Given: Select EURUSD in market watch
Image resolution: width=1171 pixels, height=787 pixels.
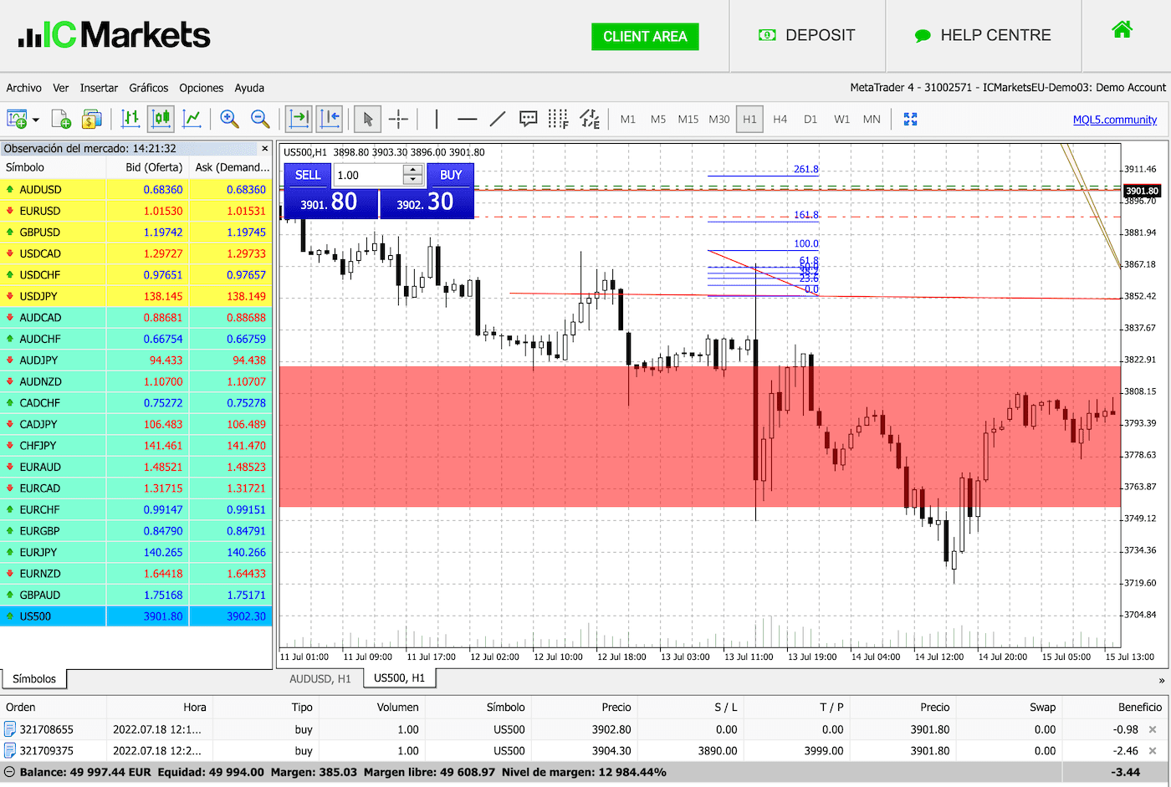Looking at the screenshot, I should [136, 211].
